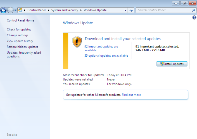Click the Windows Update heading
Viewport: 197px width, 139px height.
point(78,23)
